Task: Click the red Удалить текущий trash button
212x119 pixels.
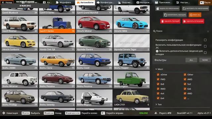Action: pyautogui.click(x=170, y=21)
